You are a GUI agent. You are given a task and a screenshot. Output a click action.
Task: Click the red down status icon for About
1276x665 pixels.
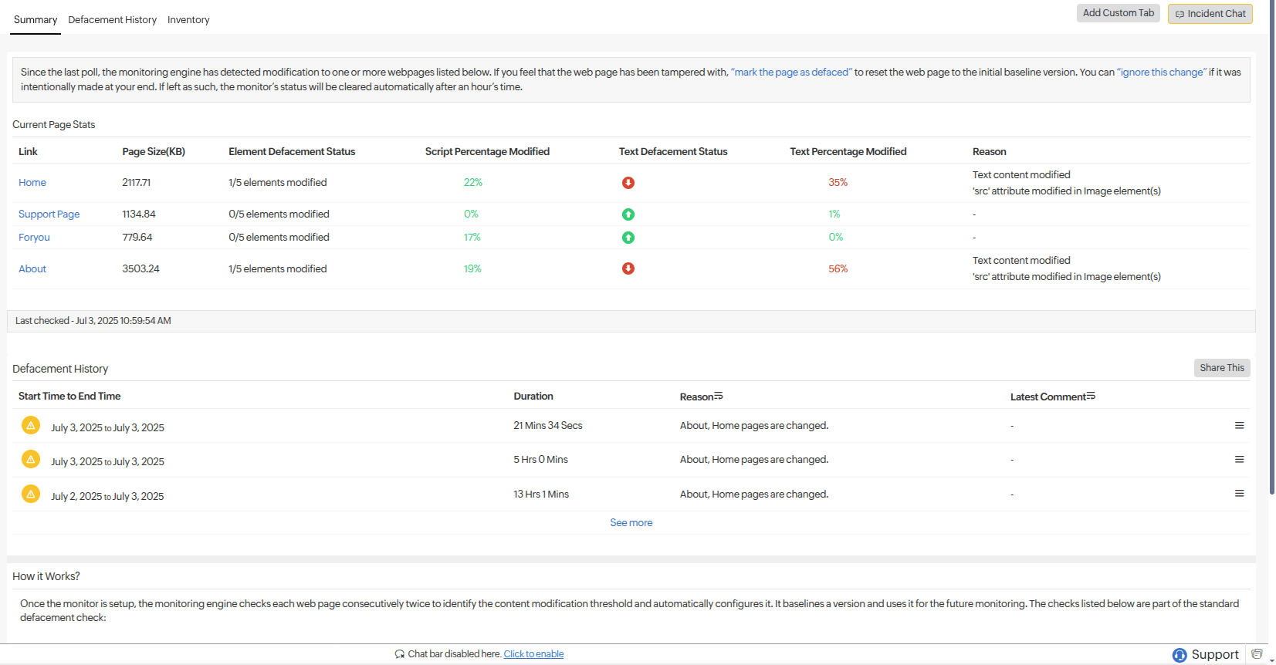coord(628,268)
